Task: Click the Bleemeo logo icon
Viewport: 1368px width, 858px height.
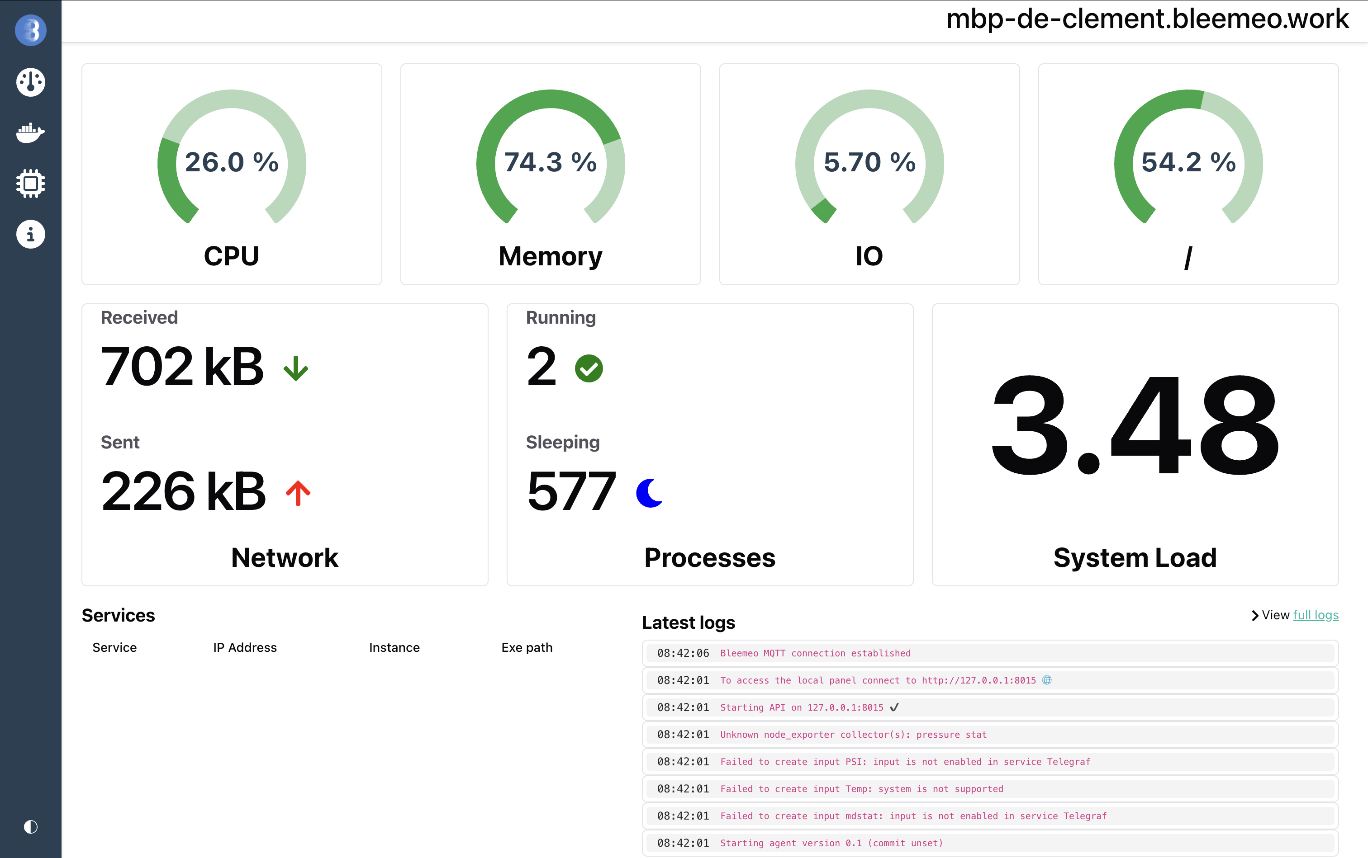Action: 31,30
